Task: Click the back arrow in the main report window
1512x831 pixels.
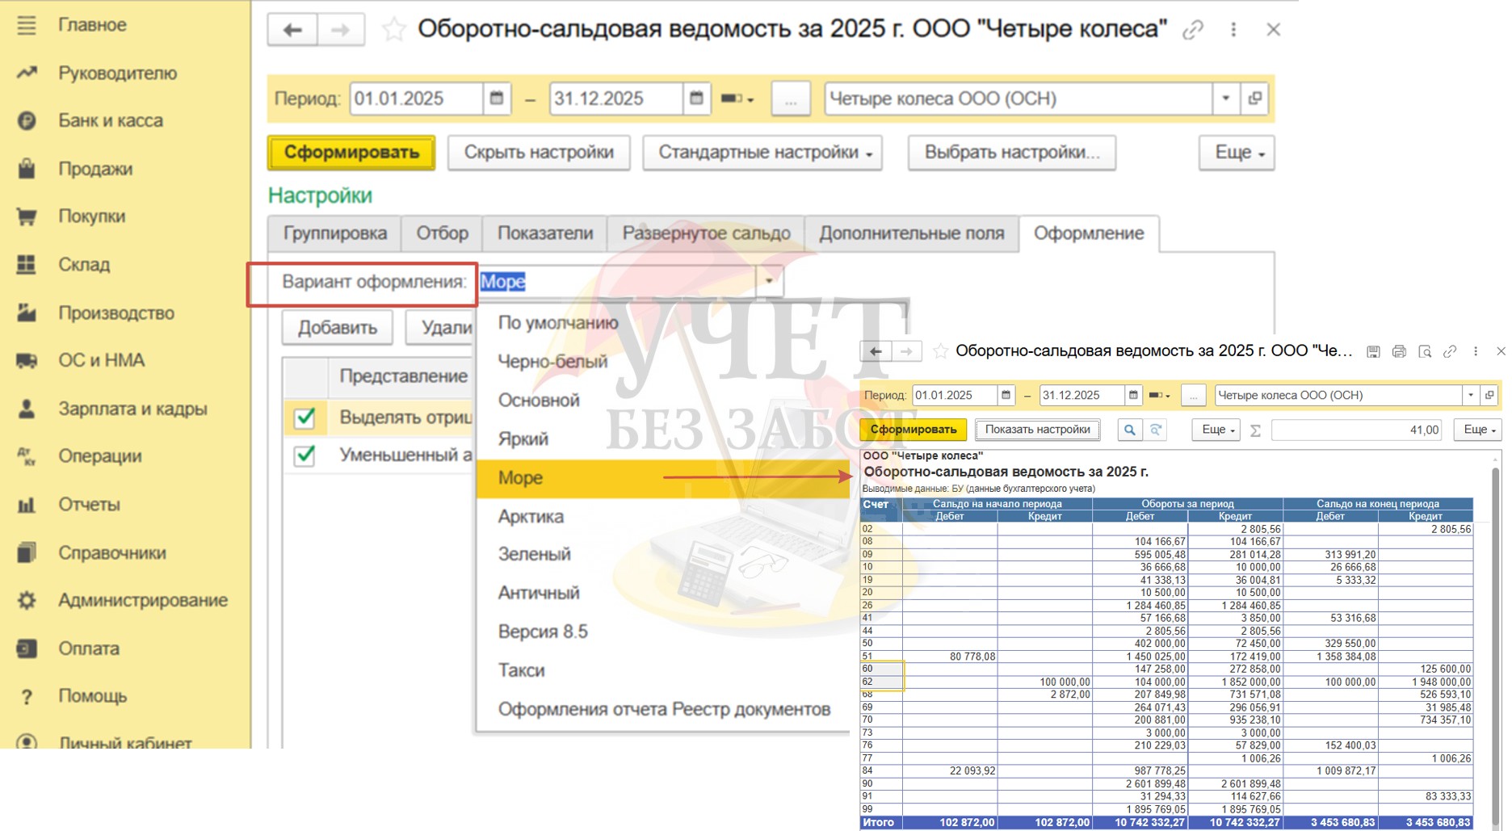Action: 292,30
